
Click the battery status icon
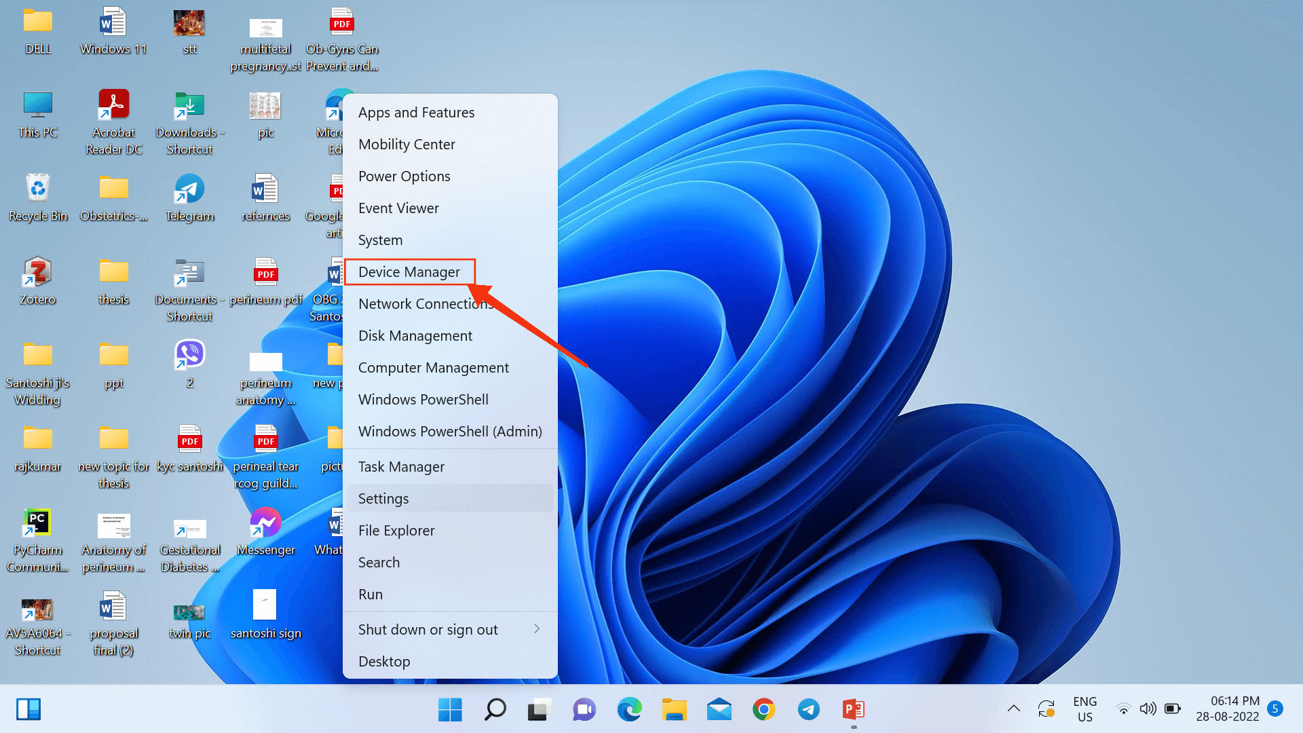[x=1173, y=709]
